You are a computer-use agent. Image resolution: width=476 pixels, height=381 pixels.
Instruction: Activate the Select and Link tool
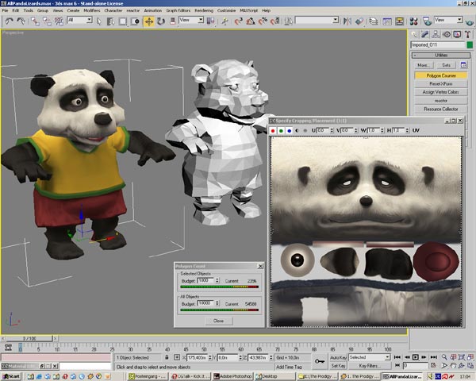coord(35,21)
